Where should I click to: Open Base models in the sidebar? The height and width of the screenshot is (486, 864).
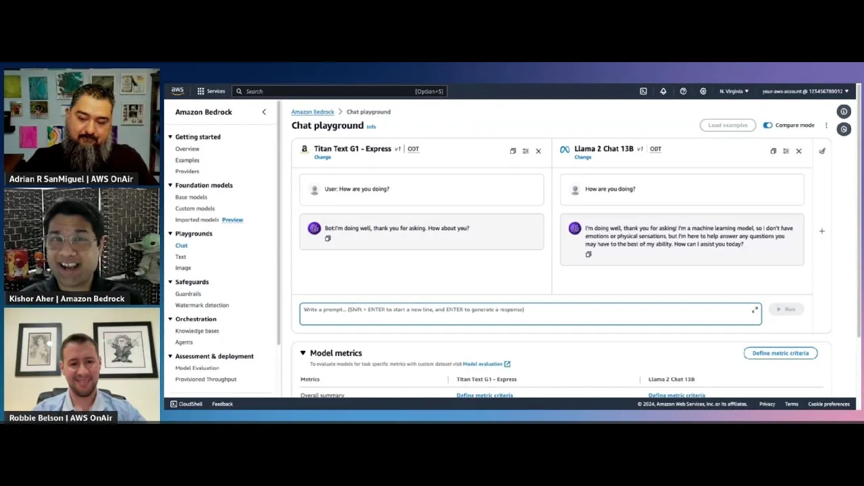pyautogui.click(x=191, y=197)
